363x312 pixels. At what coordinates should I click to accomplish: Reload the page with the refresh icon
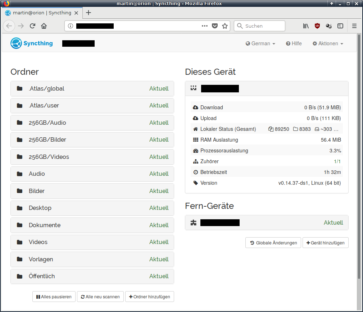[x=32, y=26]
